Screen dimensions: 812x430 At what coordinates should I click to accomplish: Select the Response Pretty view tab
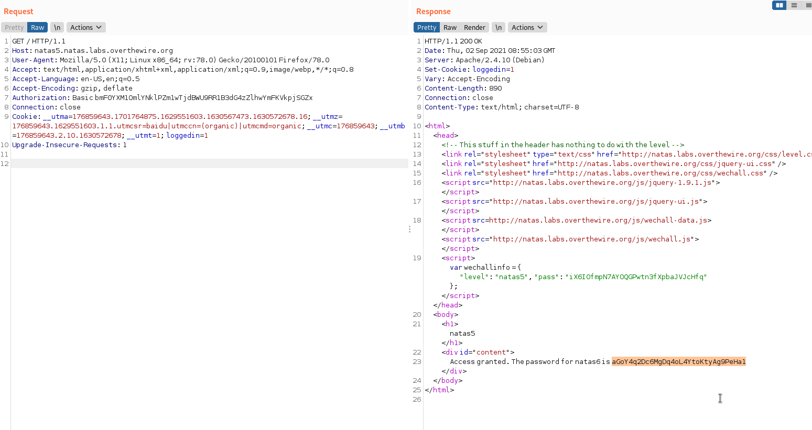click(x=427, y=27)
